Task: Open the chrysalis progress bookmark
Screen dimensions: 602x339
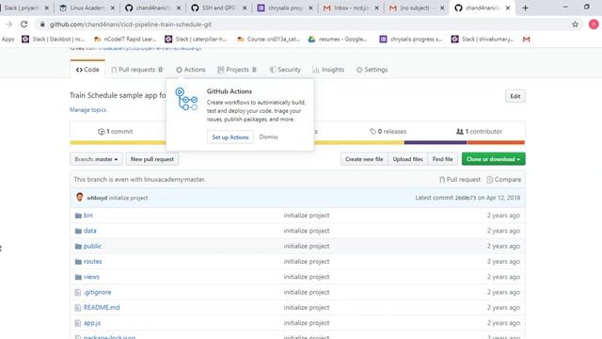Action: (x=411, y=40)
